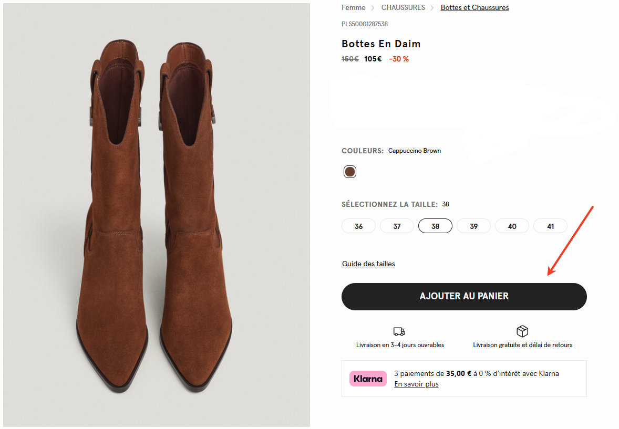Click the red "-30 %" discount label

pyautogui.click(x=398, y=59)
